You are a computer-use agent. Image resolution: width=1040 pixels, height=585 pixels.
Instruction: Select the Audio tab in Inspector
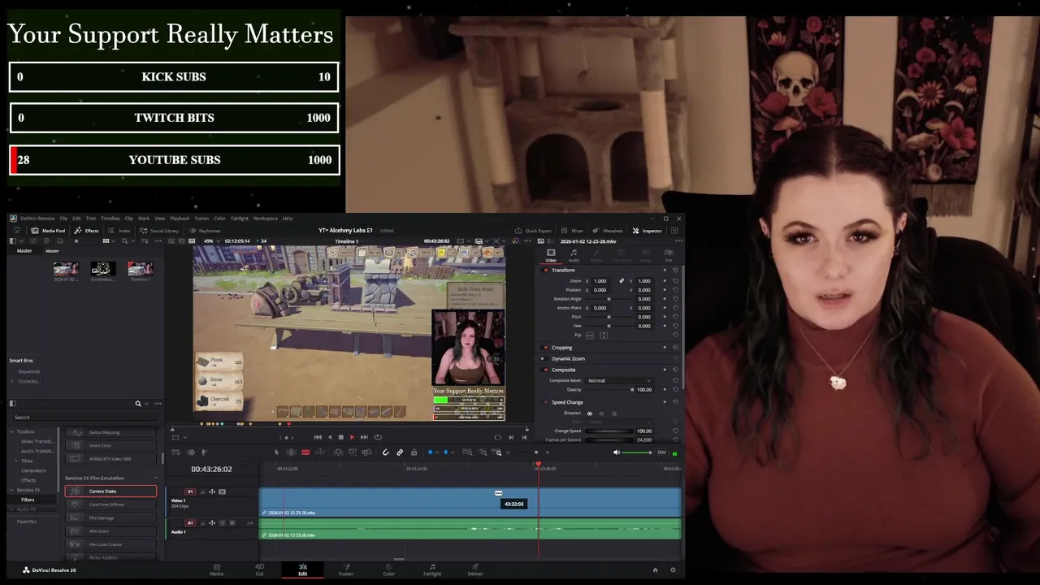click(574, 255)
